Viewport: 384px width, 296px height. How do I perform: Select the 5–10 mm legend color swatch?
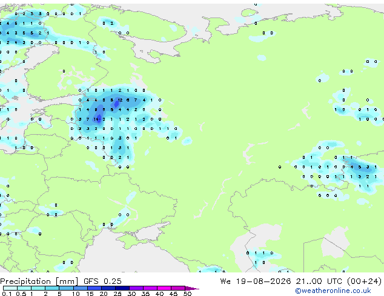tap(66, 288)
